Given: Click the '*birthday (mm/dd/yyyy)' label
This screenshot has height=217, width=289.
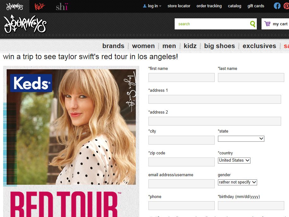Looking at the screenshot, I should coord(239,197).
